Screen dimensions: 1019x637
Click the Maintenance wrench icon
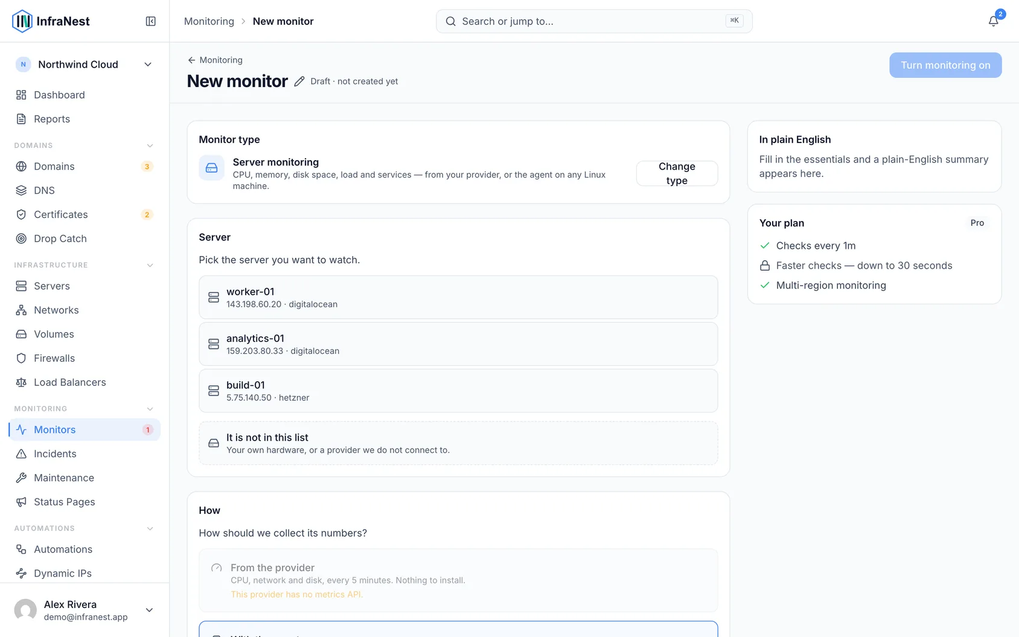21,478
